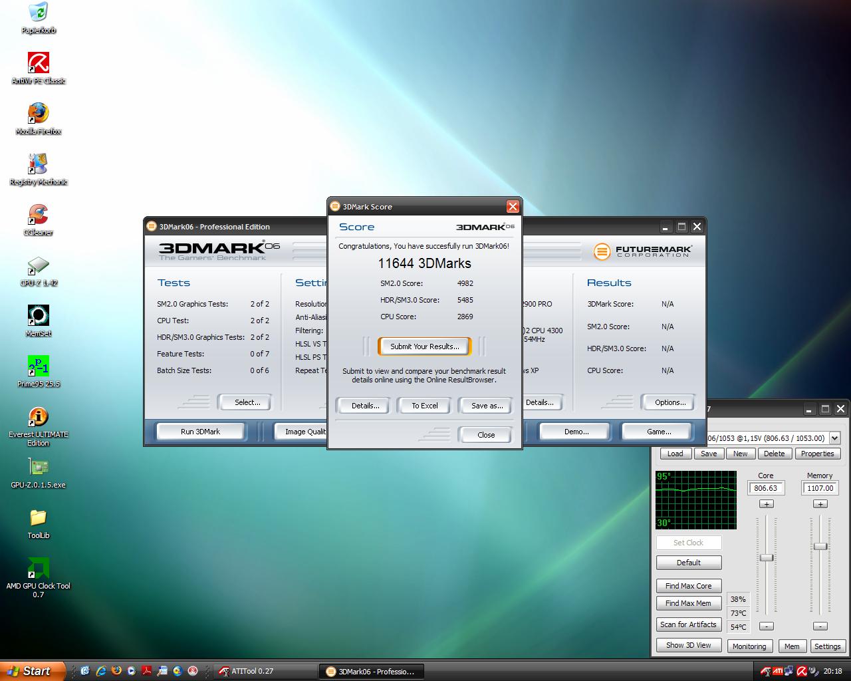Click Save as button in Score dialog
Viewport: 851px width, 681px height.
click(487, 406)
